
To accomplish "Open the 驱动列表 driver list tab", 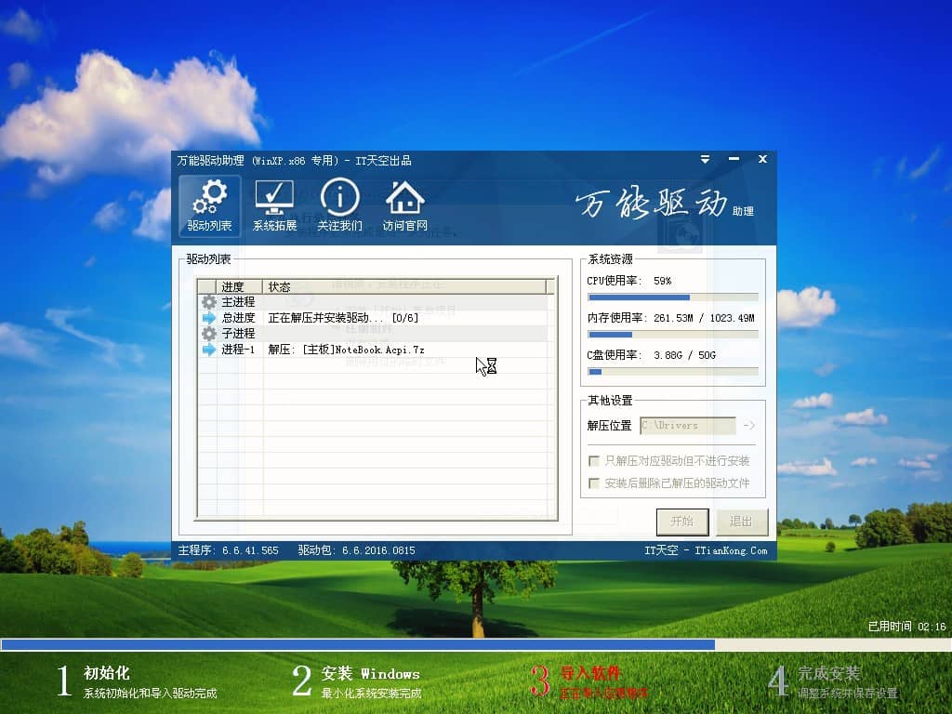I will coord(209,206).
